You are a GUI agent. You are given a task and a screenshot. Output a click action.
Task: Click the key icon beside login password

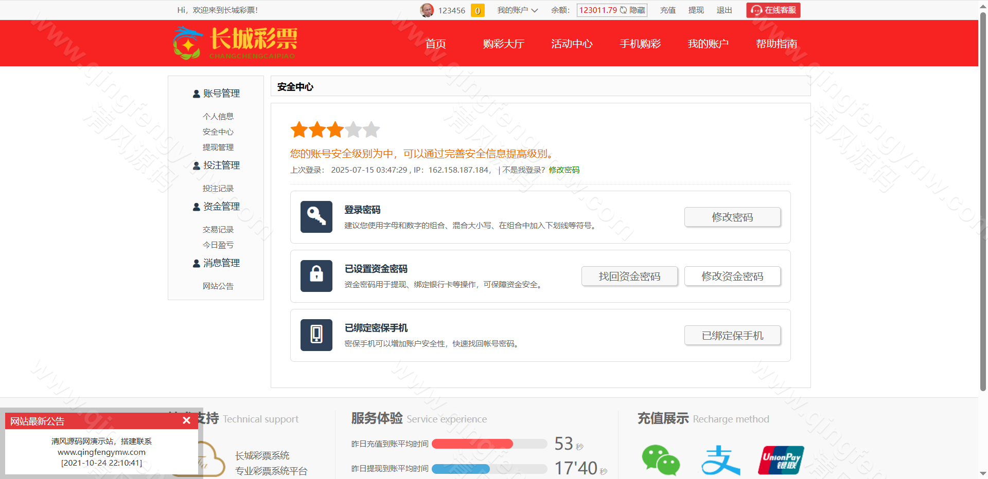(316, 217)
